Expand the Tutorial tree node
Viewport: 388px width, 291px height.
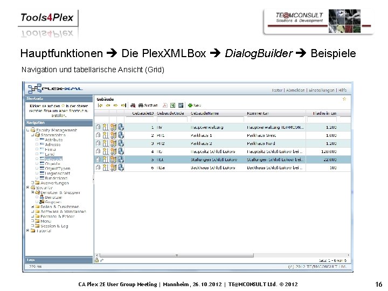[x=27, y=231]
